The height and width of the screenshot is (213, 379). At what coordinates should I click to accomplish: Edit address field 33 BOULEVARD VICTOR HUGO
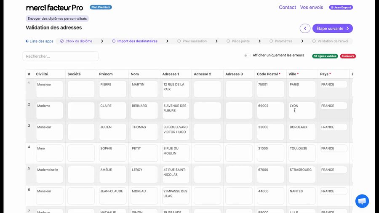coord(176,132)
